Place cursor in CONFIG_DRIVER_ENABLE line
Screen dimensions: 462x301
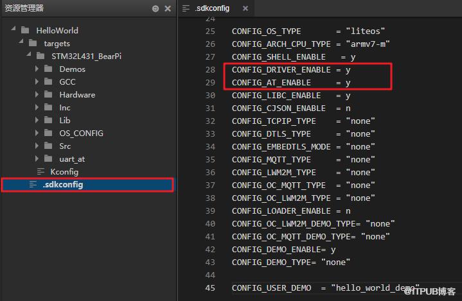coord(291,70)
